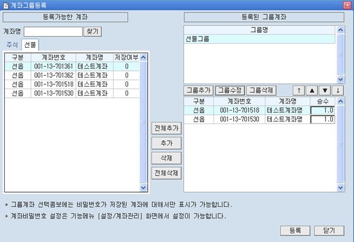This screenshot has height=242, width=354.
Task: Move selected account down one row
Action: [x=325, y=90]
